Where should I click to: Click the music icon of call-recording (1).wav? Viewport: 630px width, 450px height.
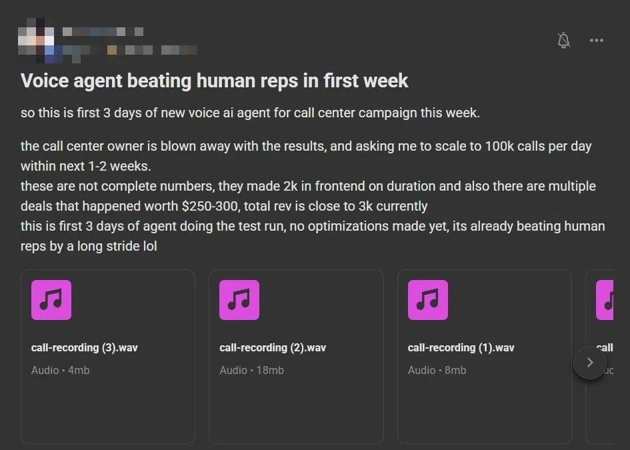pos(427,300)
